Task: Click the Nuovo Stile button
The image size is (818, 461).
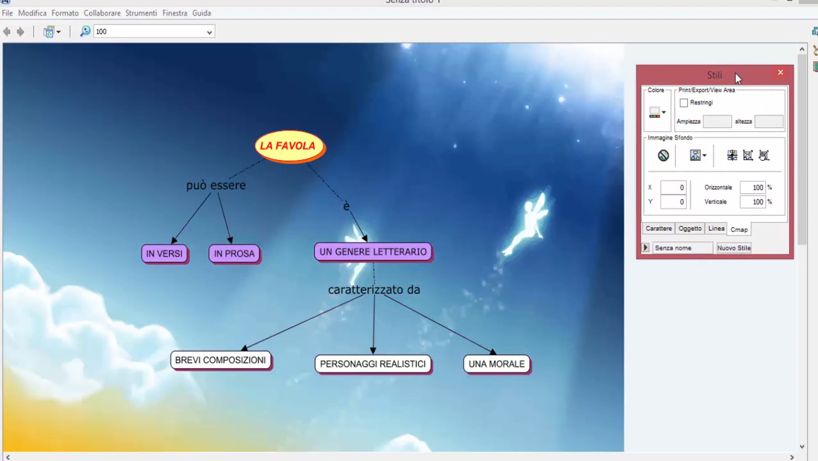Action: click(x=734, y=248)
